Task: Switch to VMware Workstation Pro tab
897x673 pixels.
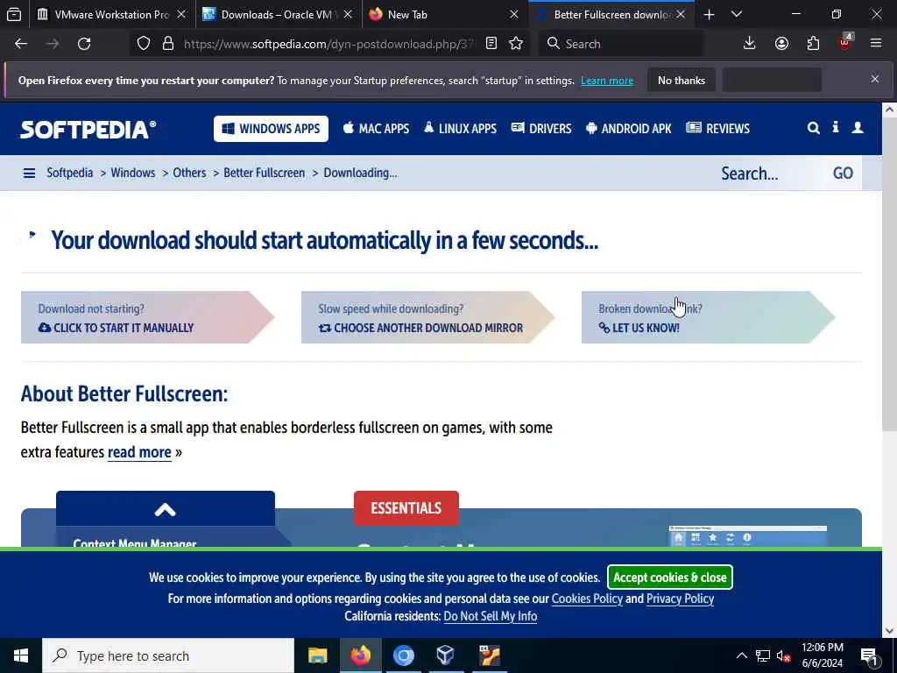Action: [x=111, y=14]
